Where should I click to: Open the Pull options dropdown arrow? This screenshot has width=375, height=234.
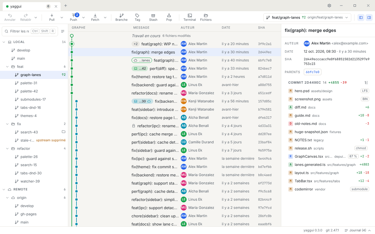[62, 18]
